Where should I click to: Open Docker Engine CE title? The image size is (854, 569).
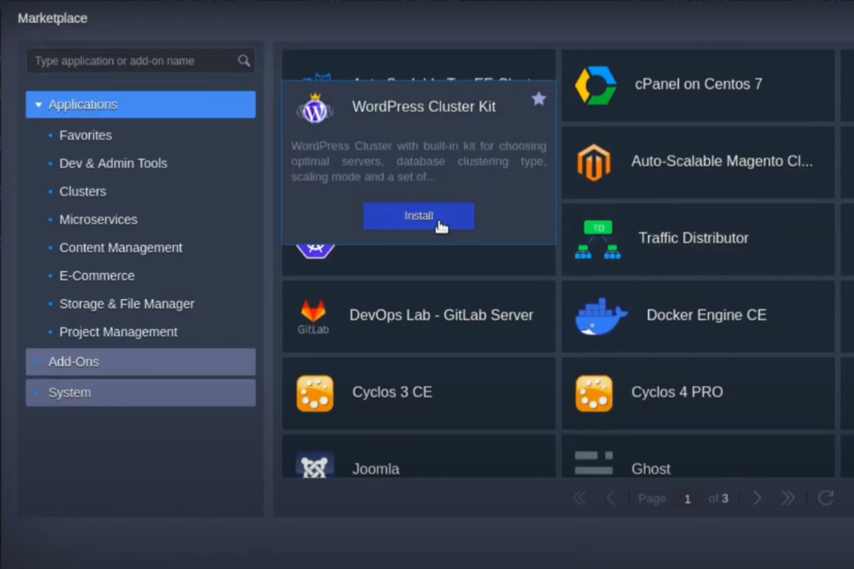click(x=707, y=315)
